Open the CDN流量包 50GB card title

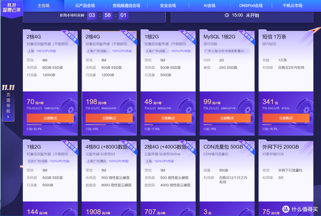point(223,147)
